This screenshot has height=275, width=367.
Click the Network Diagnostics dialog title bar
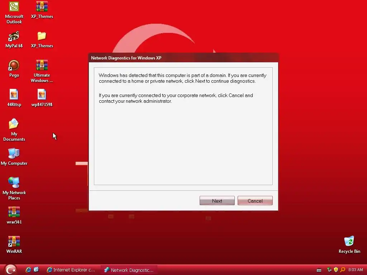(183, 58)
